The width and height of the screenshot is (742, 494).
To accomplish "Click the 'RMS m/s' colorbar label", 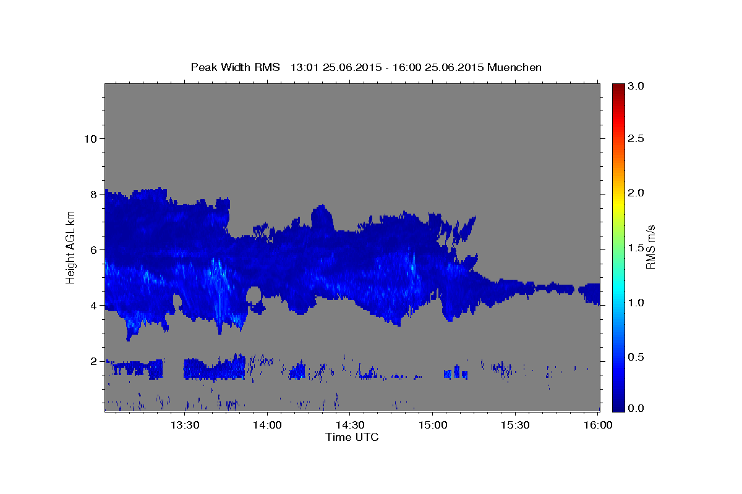I will (x=650, y=247).
